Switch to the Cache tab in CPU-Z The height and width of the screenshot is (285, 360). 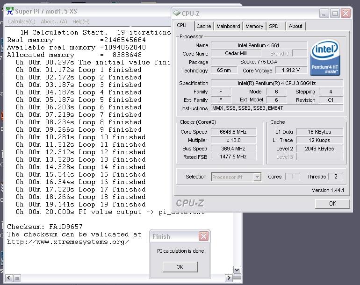point(204,26)
